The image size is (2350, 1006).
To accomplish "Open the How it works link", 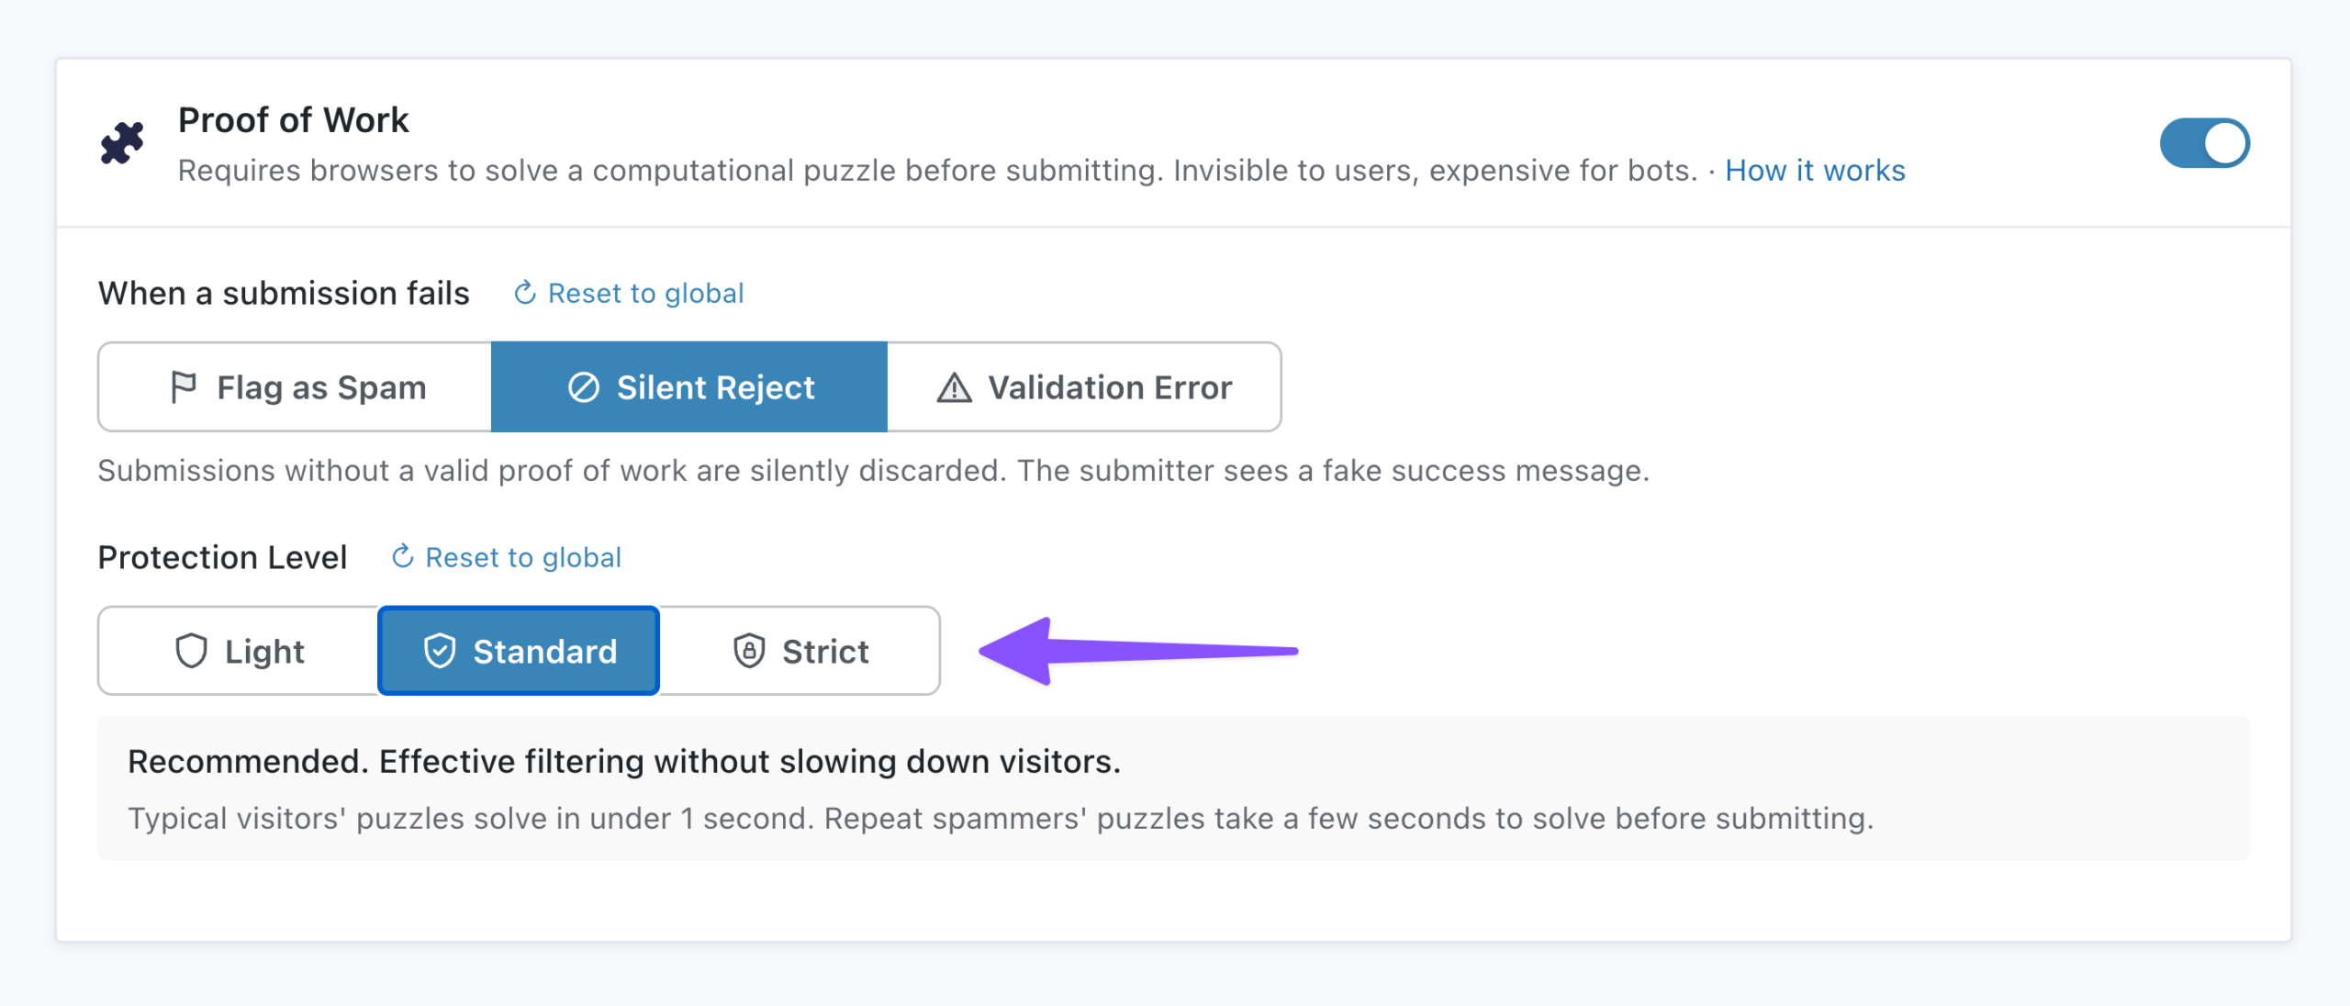I will tap(1815, 171).
